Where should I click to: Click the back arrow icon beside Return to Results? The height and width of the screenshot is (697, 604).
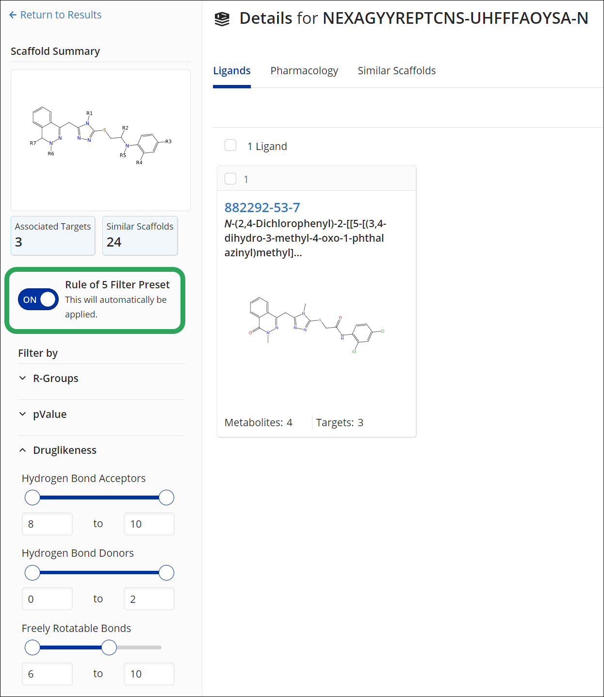tap(13, 15)
